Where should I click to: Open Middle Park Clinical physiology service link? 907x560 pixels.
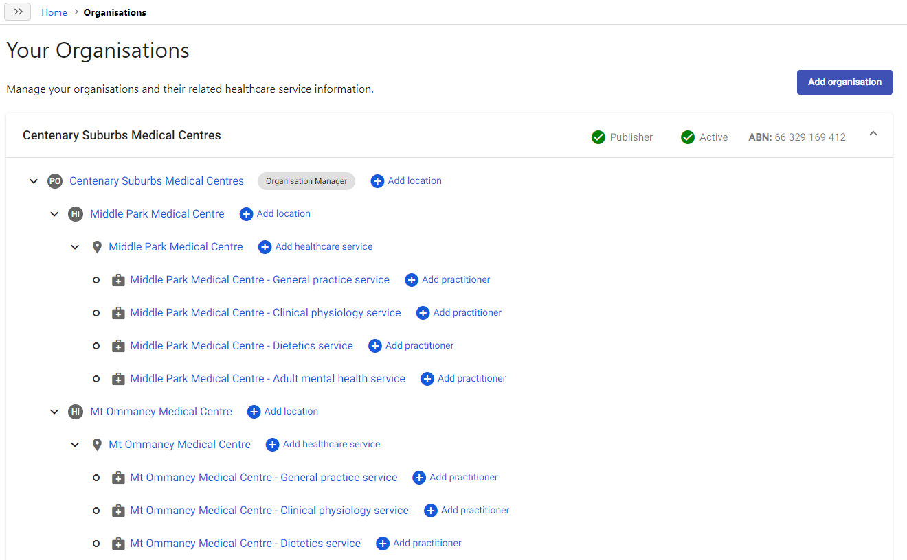(x=265, y=313)
